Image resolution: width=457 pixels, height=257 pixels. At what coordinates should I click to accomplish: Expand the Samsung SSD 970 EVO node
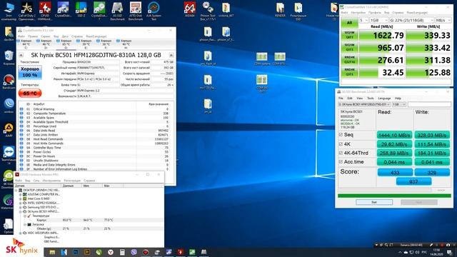(x=21, y=207)
